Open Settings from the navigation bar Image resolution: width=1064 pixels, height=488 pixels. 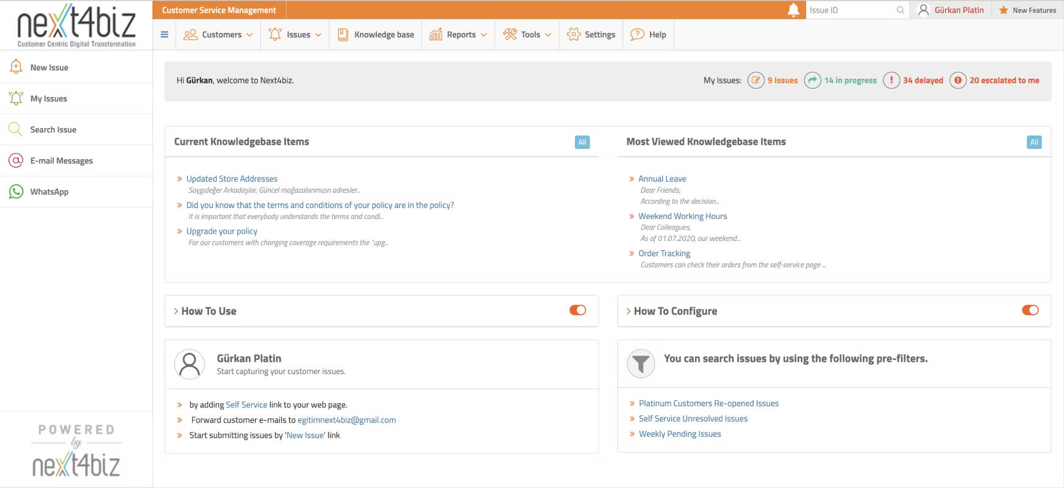tap(591, 35)
